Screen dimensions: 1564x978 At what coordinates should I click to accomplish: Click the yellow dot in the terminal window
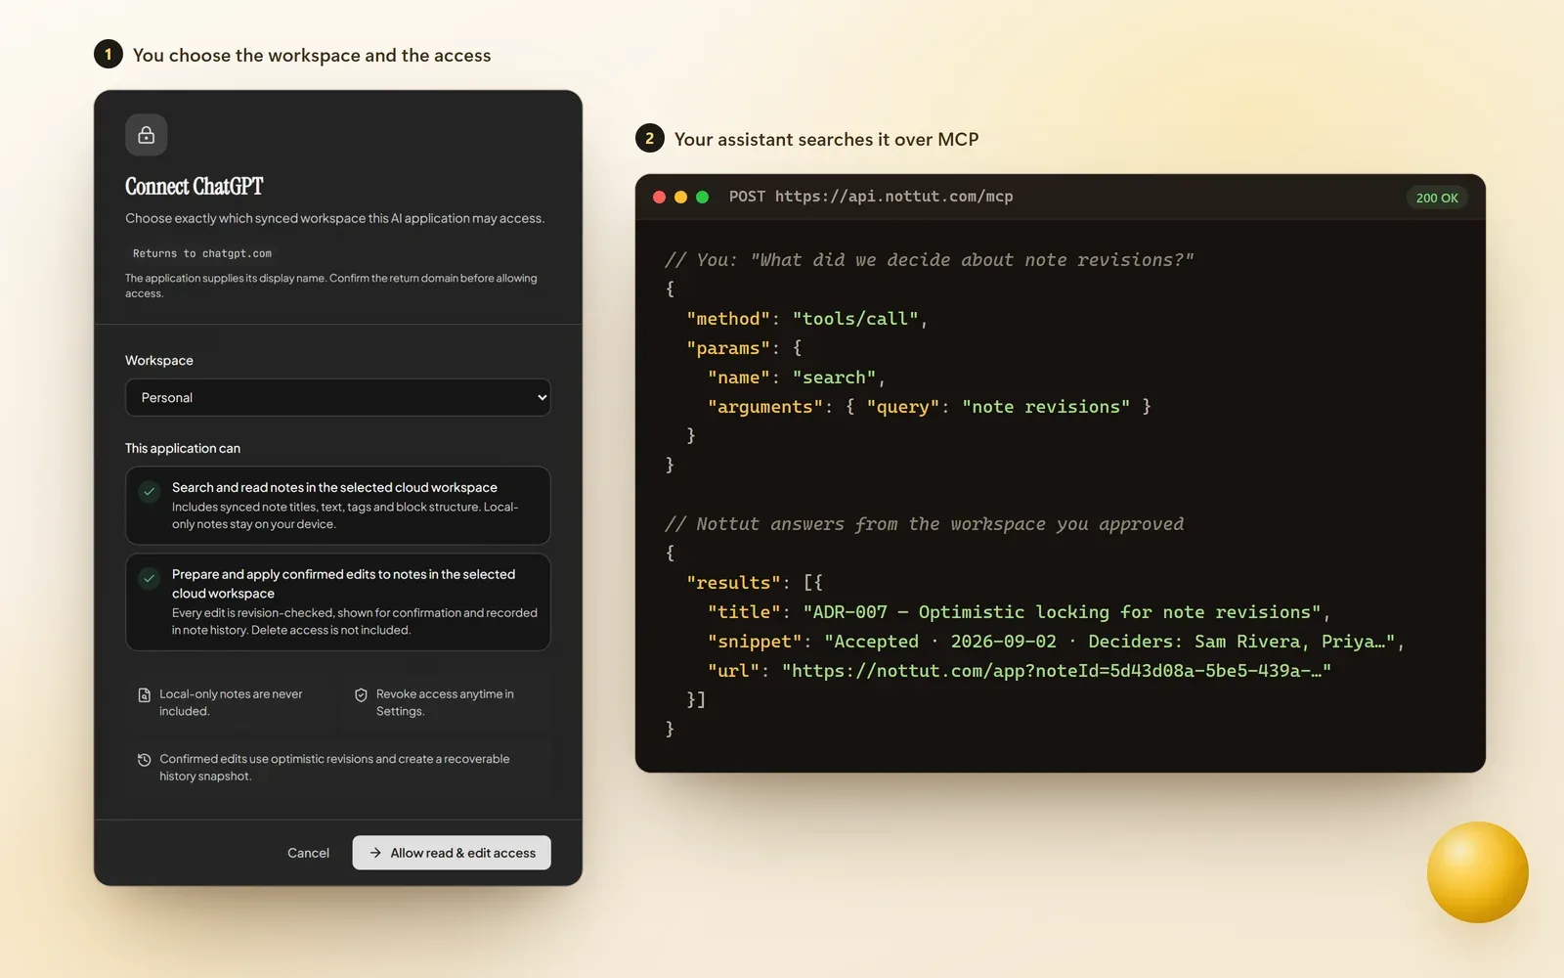pyautogui.click(x=680, y=197)
